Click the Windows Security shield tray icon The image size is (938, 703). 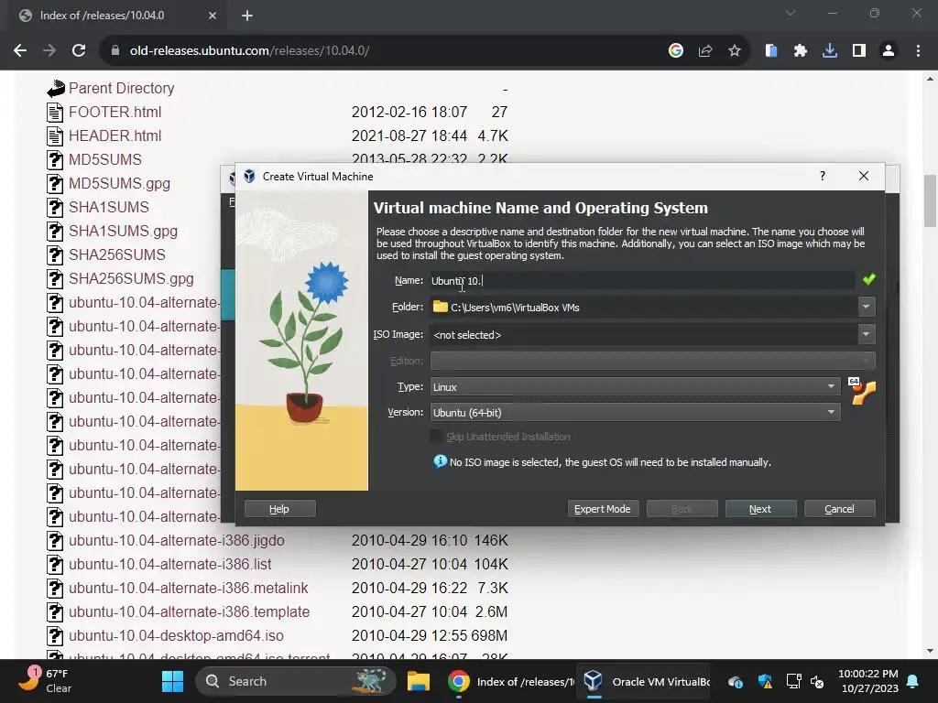[765, 681]
